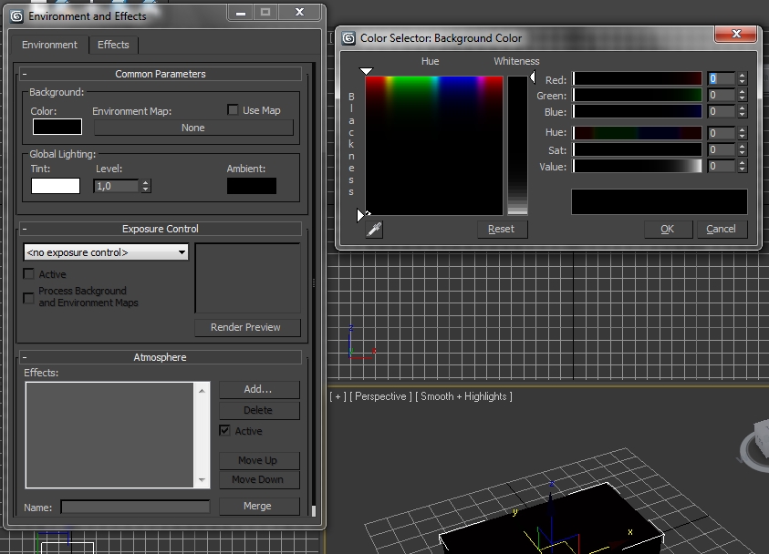The width and height of the screenshot is (769, 554).
Task: Adjust the Level spinner arrows
Action: (146, 186)
